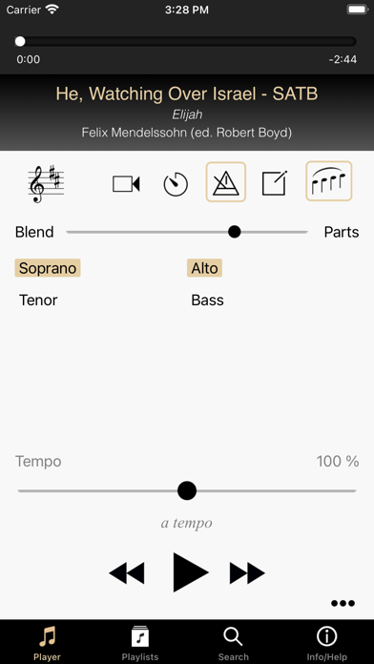Select the Bass part
The image size is (374, 664).
click(208, 301)
